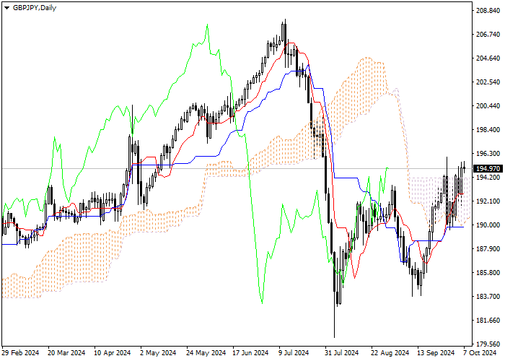Select the 9 Jul 2024 date label
Screen dimensions: 505x361
294,353
